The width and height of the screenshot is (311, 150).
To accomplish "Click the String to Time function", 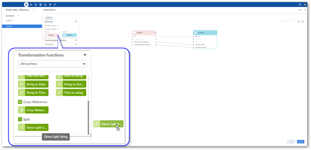I will point(33,93).
